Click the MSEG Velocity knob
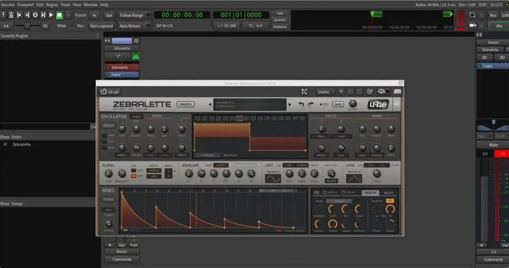Screen dimensions: 509x268 coord(109,223)
